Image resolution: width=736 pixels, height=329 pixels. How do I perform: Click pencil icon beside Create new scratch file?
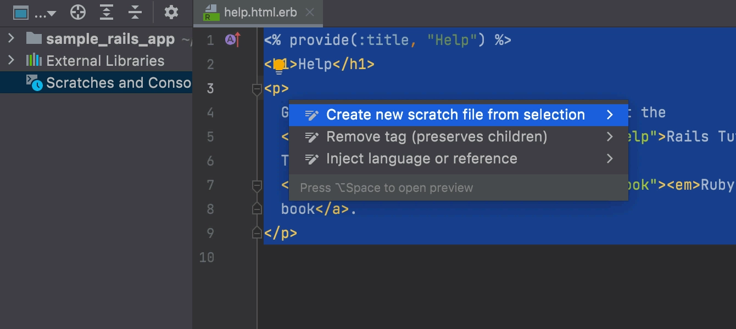(312, 115)
